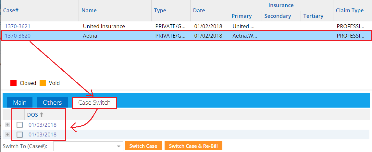Click the orange Void legend swatch
Viewport: 372px width, 152px height.
pyautogui.click(x=43, y=83)
